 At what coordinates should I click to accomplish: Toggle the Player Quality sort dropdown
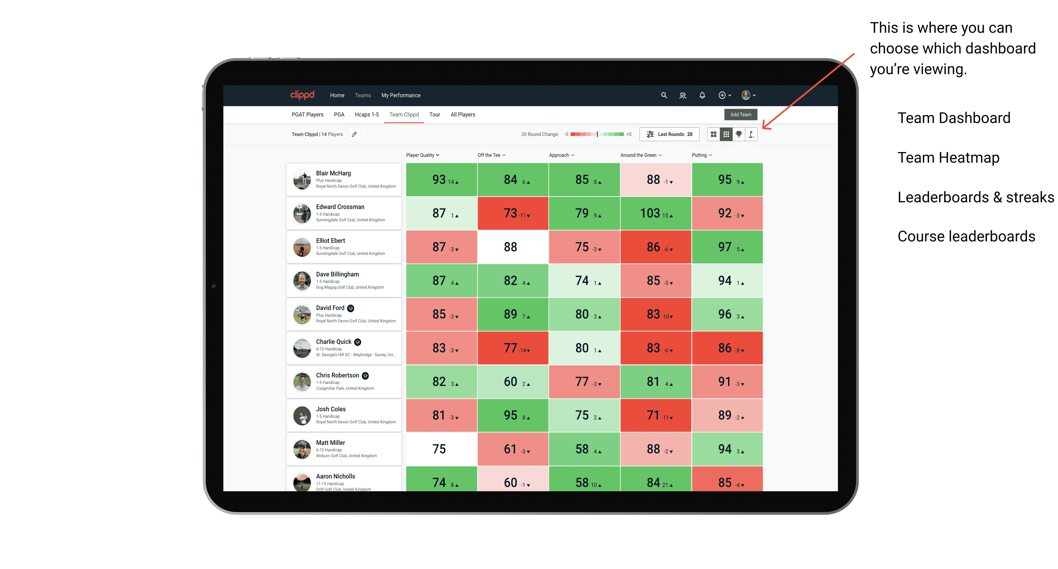coord(423,155)
